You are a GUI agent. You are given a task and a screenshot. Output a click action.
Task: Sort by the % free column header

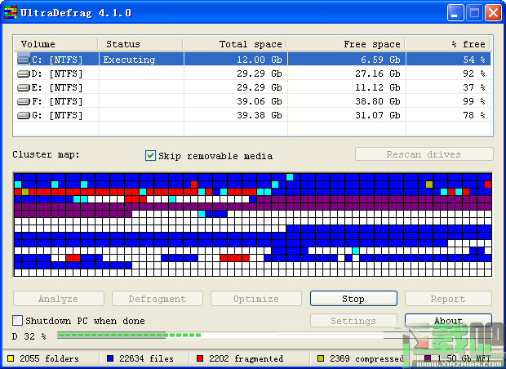coord(447,44)
